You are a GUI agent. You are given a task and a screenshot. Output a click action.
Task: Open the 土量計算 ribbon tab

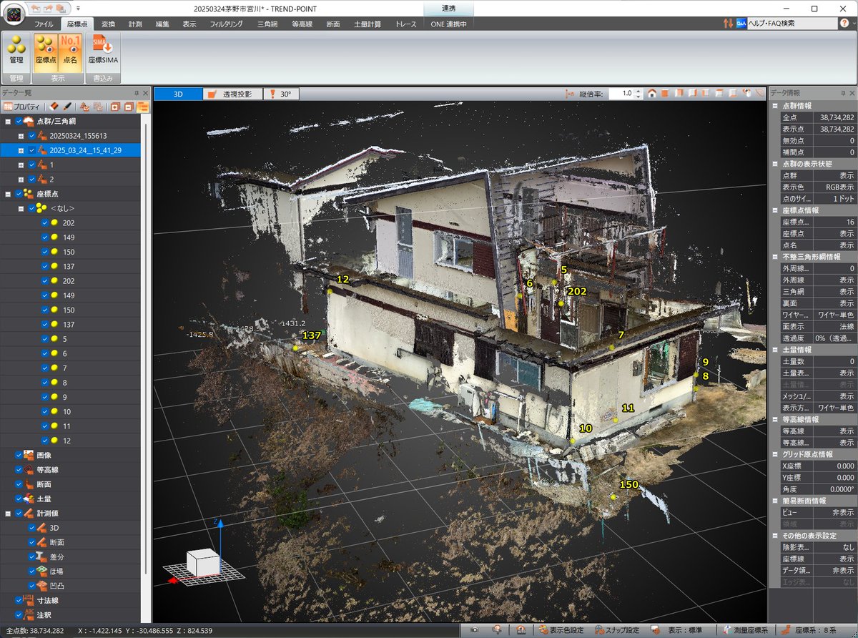click(x=368, y=24)
